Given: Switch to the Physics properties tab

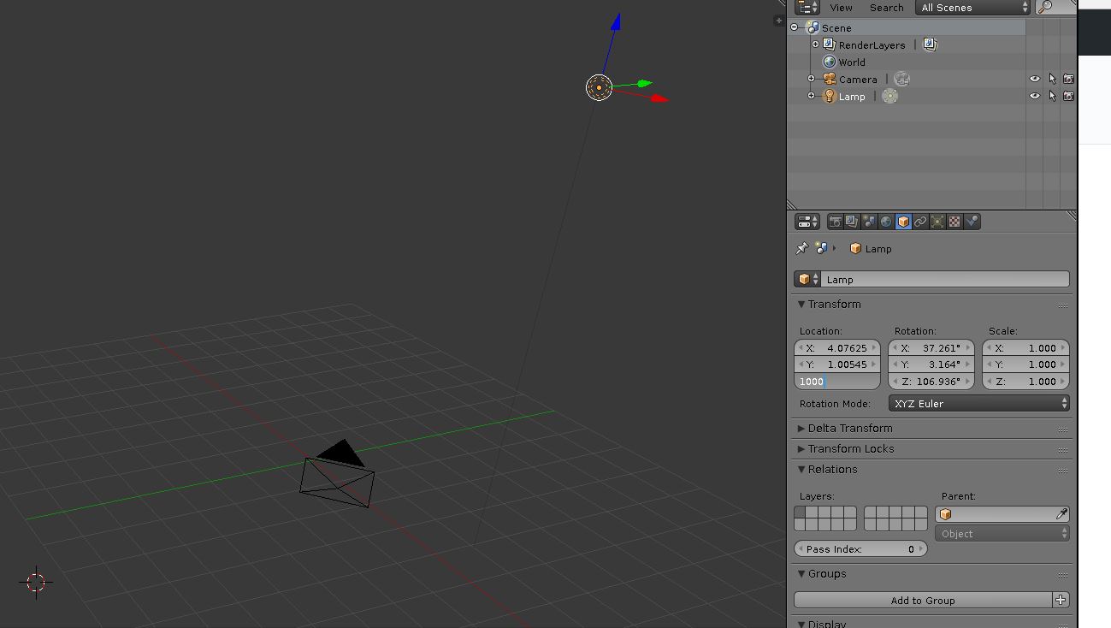Looking at the screenshot, I should click(x=972, y=222).
